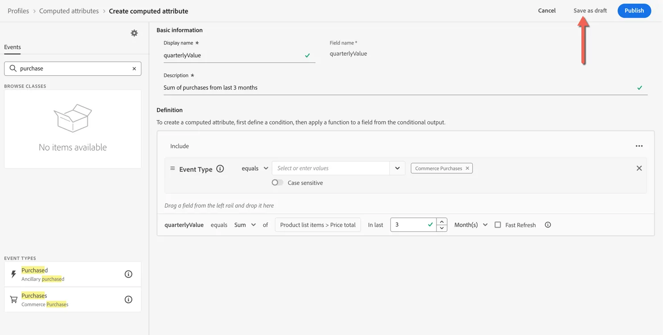This screenshot has width=663, height=335.
Task: Open the Month(s) time unit dropdown
Action: pyautogui.click(x=471, y=225)
